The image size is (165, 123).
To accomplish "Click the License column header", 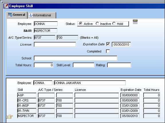I will click(x=80, y=90).
